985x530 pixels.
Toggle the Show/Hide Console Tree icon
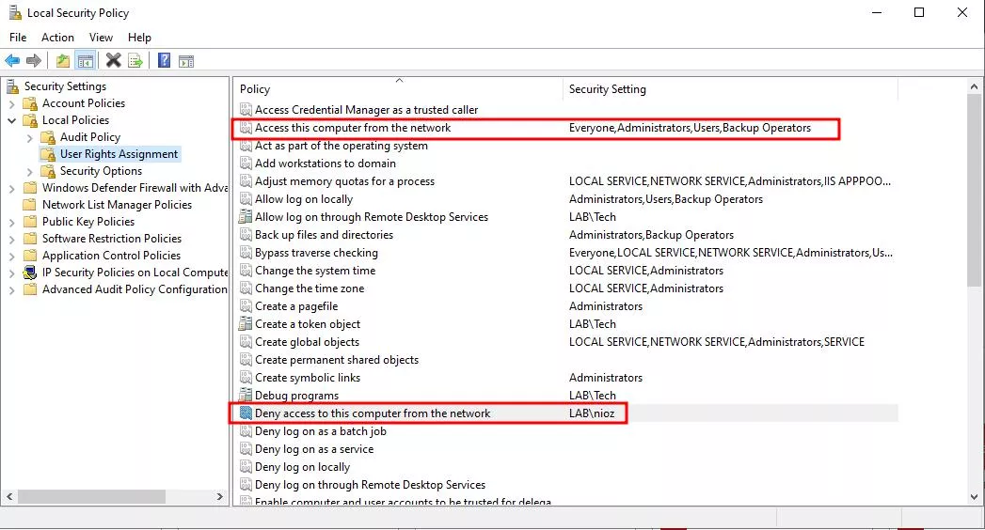pos(86,61)
